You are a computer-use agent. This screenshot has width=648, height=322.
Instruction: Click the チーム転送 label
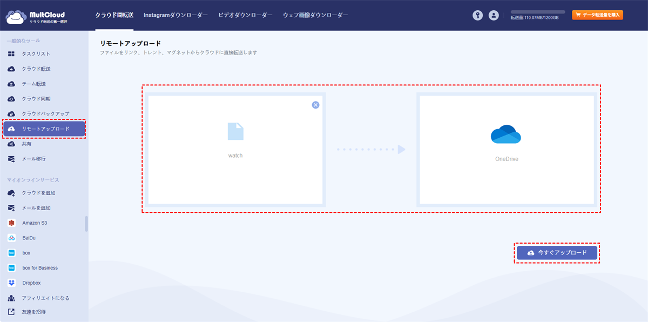(34, 84)
